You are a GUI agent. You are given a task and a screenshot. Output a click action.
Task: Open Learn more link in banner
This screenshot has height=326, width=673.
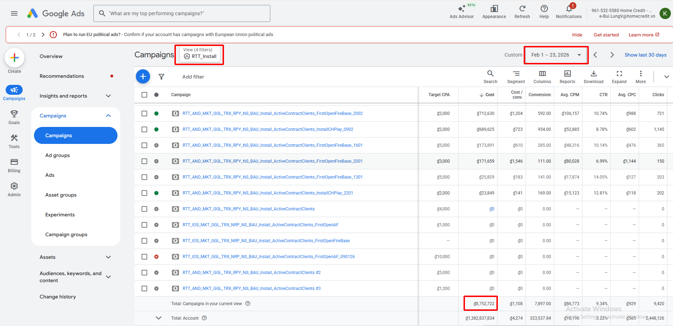click(644, 35)
